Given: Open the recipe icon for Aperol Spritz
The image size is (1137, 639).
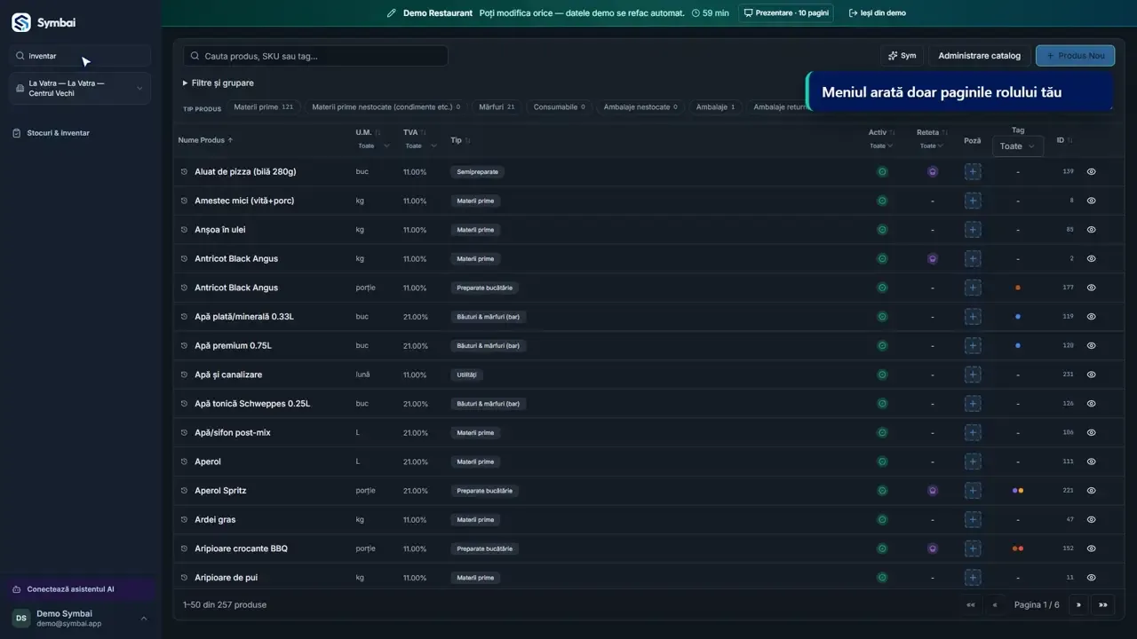Looking at the screenshot, I should [932, 491].
